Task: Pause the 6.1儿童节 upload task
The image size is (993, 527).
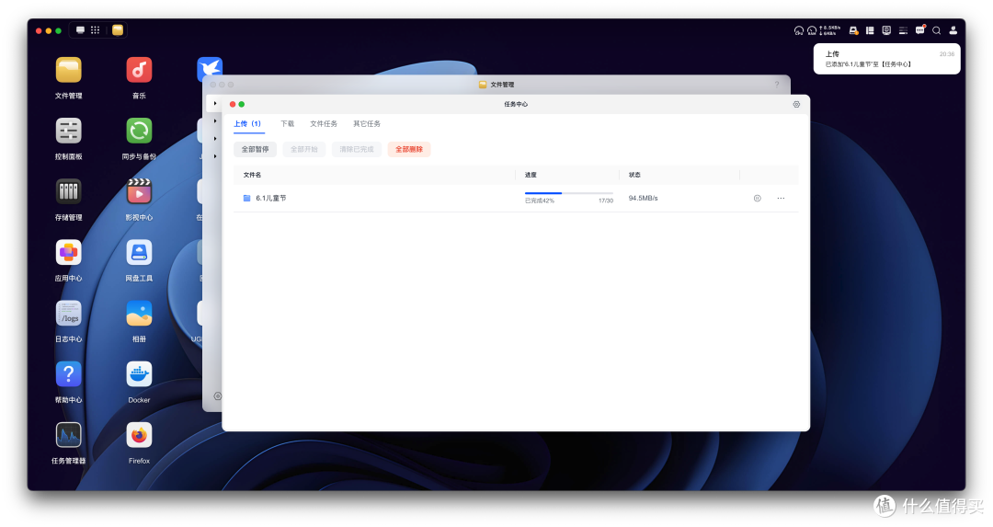Action: coord(758,199)
